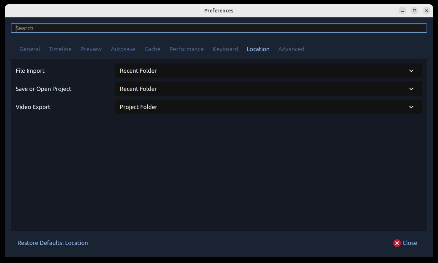The image size is (438, 263).
Task: Switch to the Autosave tab
Action: [x=123, y=49]
